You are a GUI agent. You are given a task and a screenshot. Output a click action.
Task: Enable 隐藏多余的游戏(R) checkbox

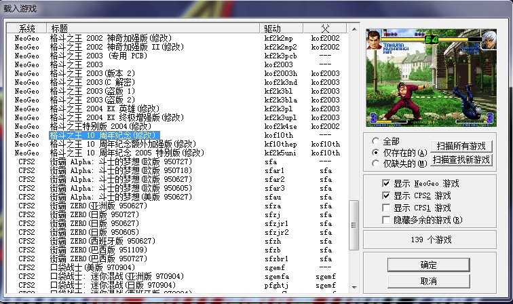point(386,220)
